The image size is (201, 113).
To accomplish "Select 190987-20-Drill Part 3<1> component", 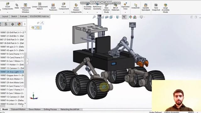I will pos(12,32).
